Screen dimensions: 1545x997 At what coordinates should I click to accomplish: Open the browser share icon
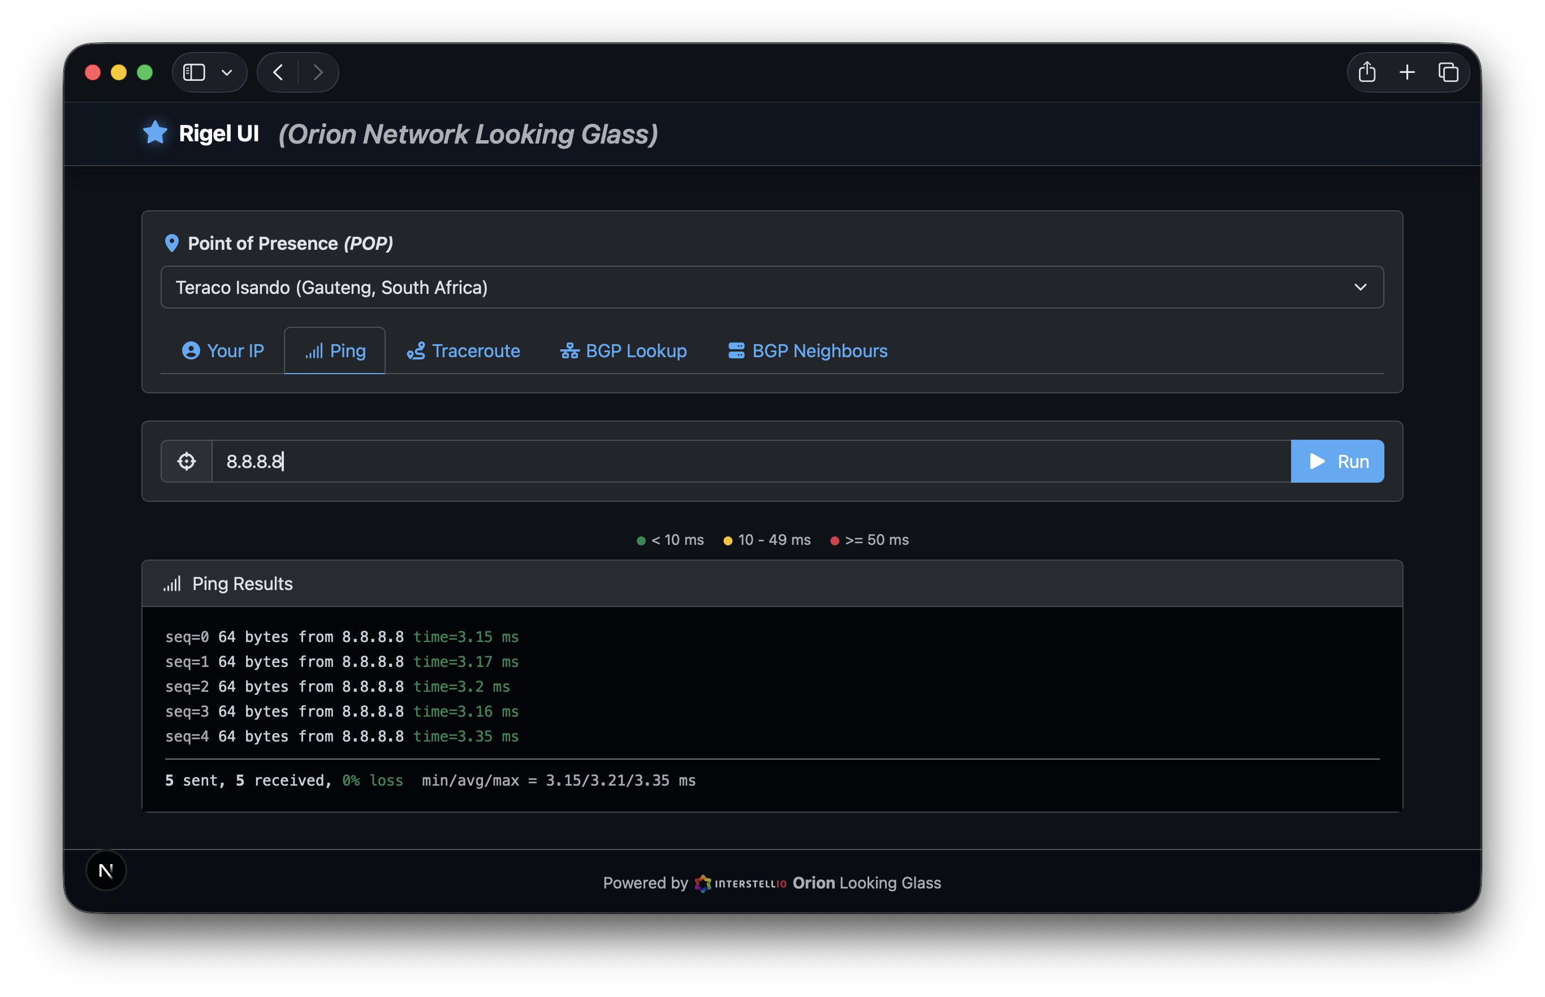coord(1367,71)
